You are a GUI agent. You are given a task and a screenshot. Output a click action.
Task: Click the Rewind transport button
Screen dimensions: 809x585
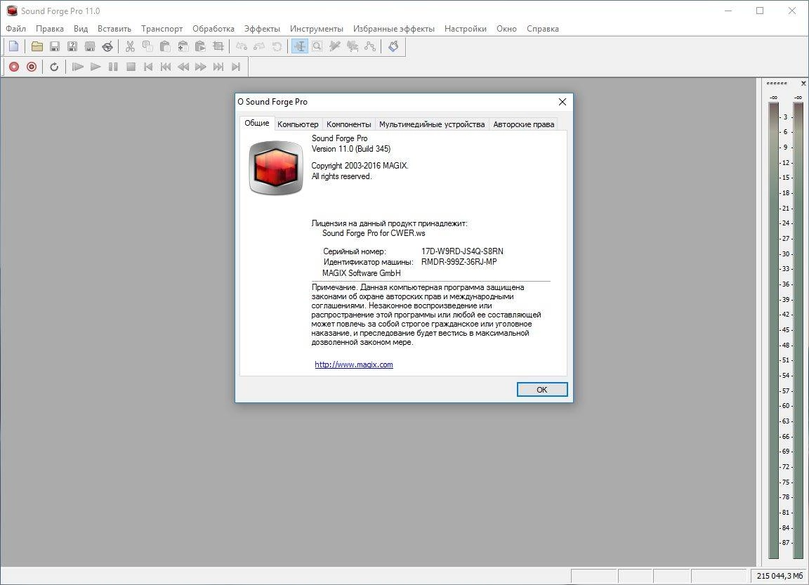pyautogui.click(x=183, y=67)
